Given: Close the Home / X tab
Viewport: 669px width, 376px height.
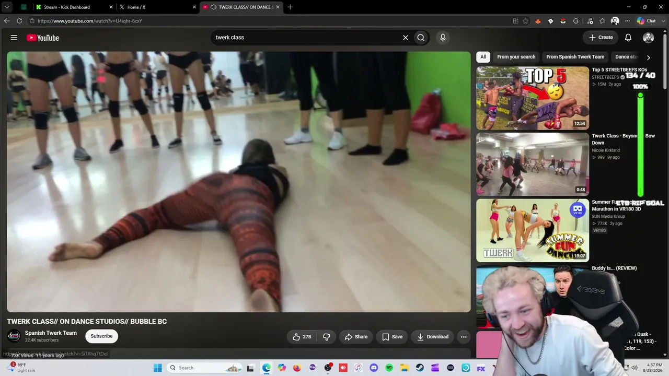Looking at the screenshot, I should pyautogui.click(x=194, y=7).
